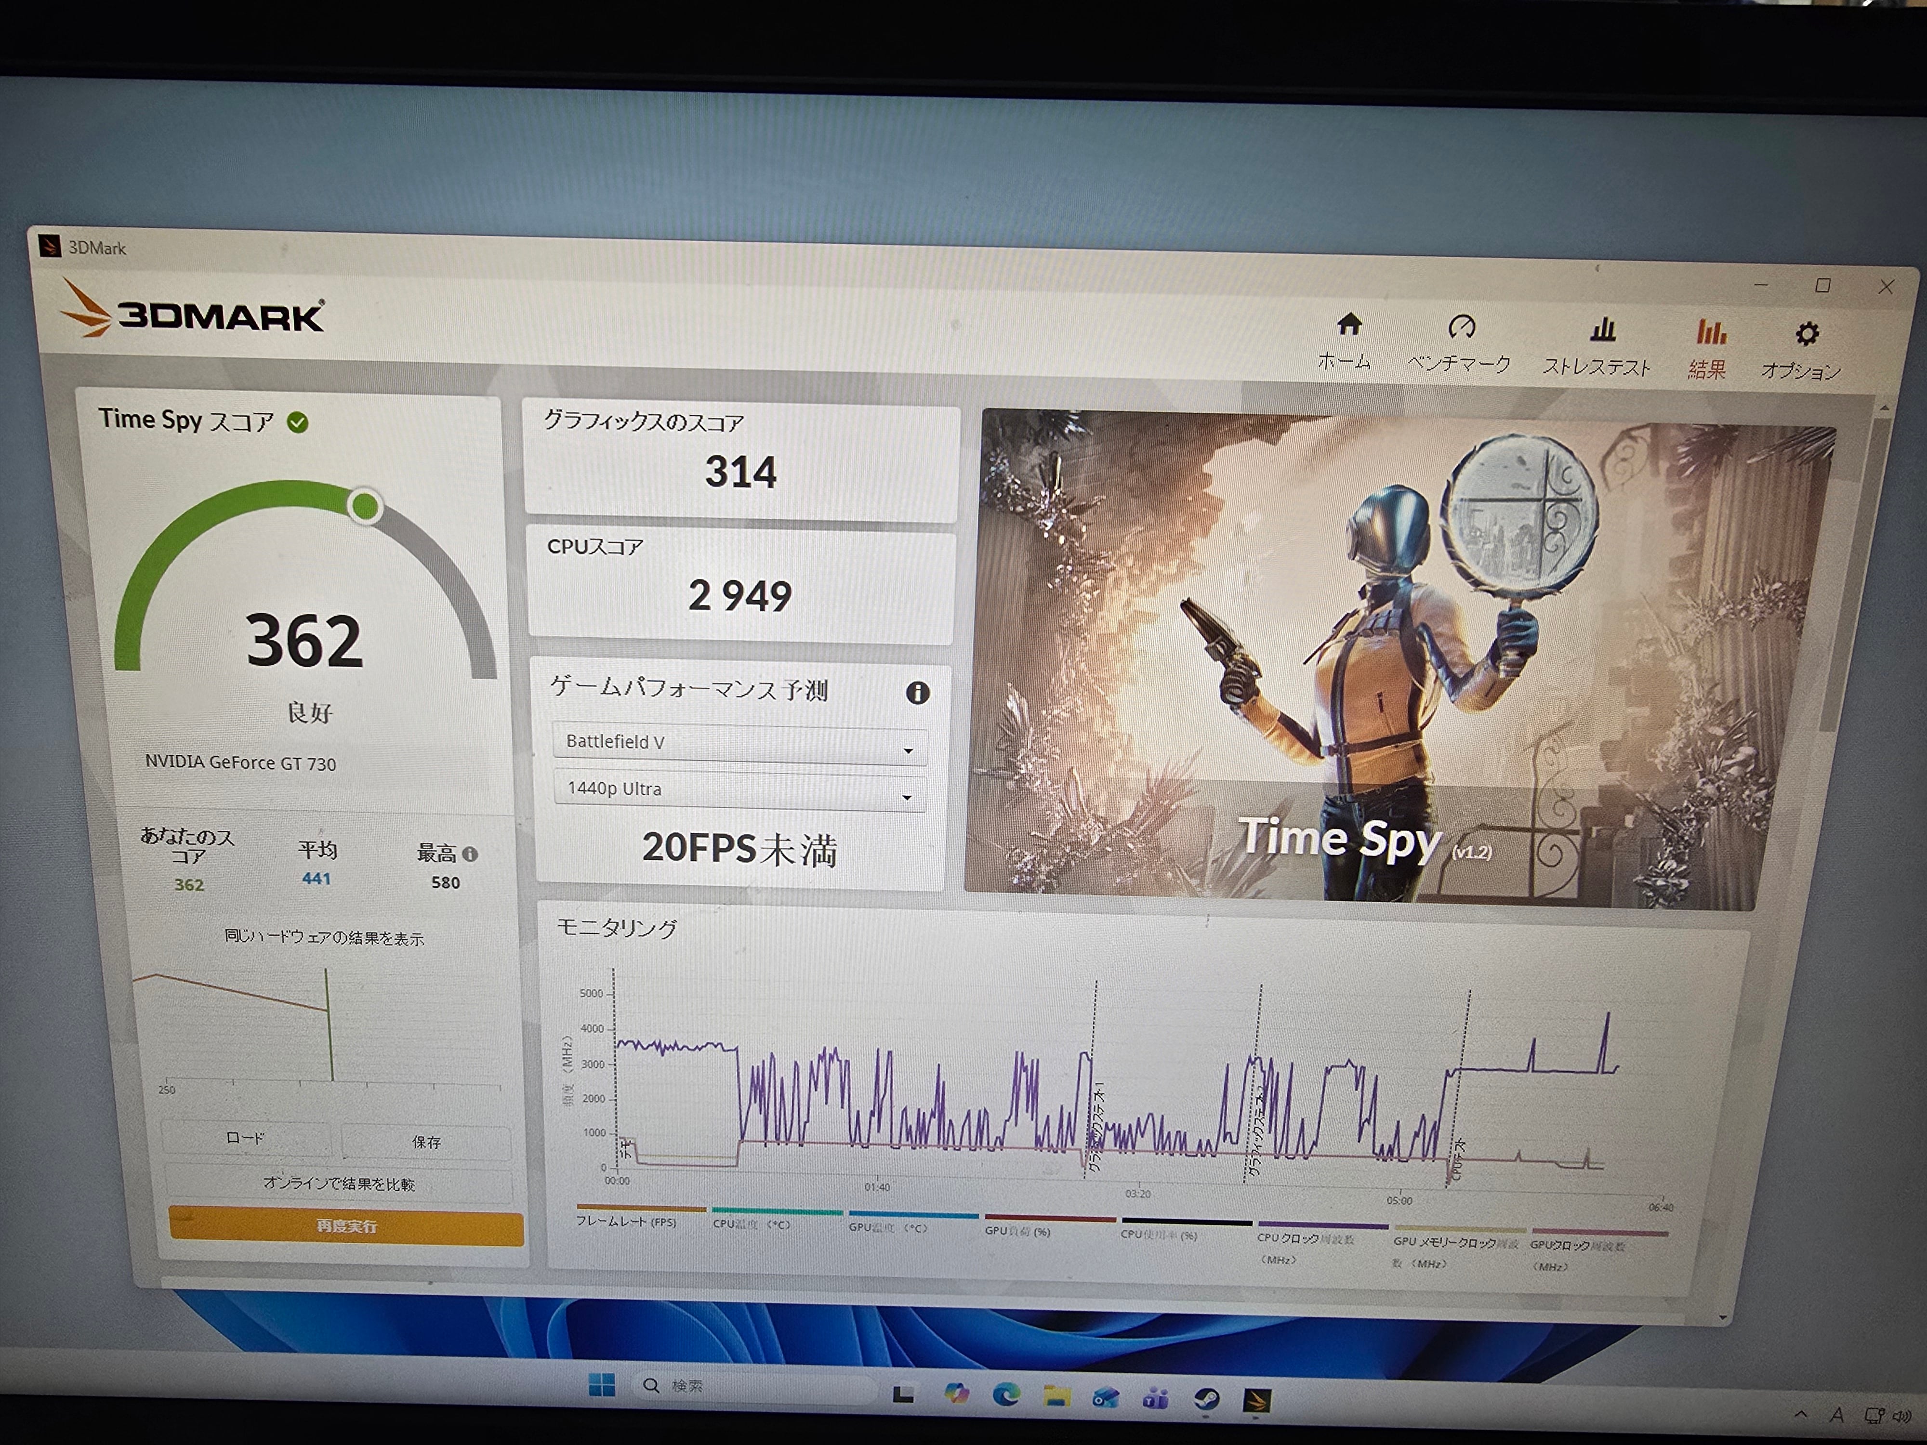Click the 保存 save button

pos(425,1142)
